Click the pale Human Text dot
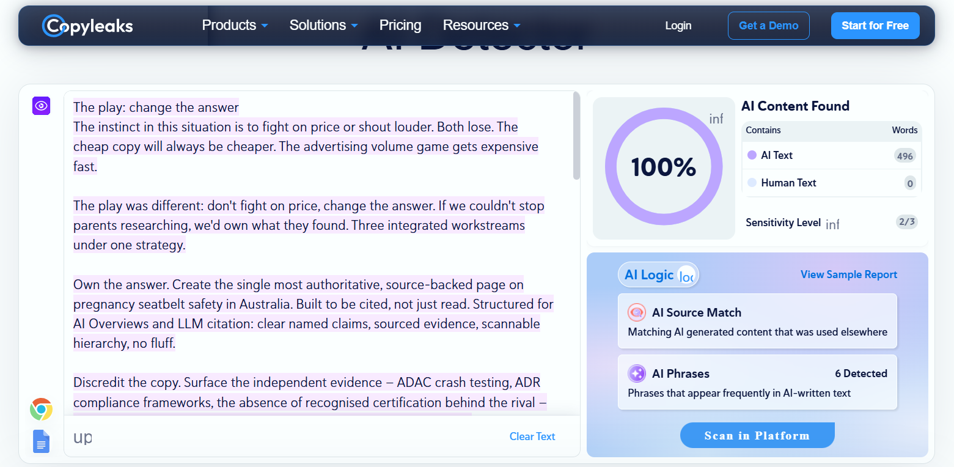954x467 pixels. [x=752, y=183]
